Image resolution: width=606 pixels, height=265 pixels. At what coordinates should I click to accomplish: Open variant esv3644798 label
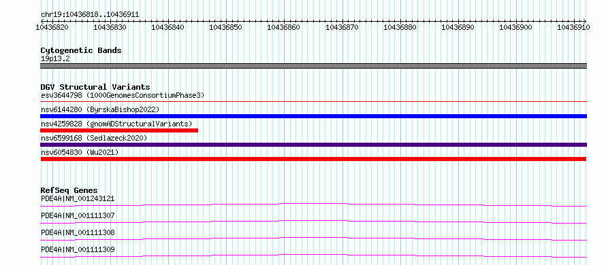pos(123,95)
